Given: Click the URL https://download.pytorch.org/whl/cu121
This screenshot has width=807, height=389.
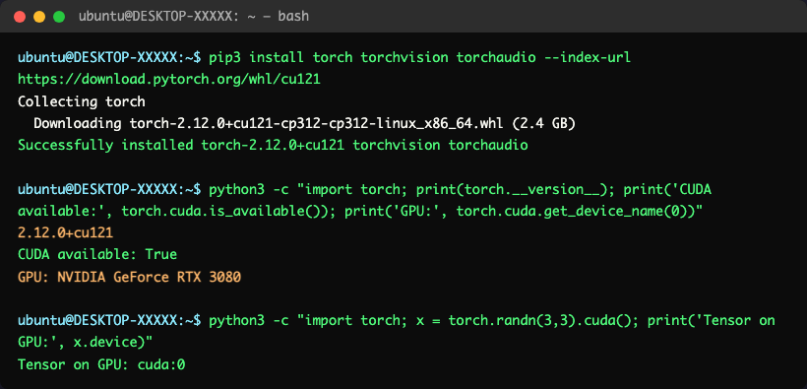Looking at the screenshot, I should [169, 80].
